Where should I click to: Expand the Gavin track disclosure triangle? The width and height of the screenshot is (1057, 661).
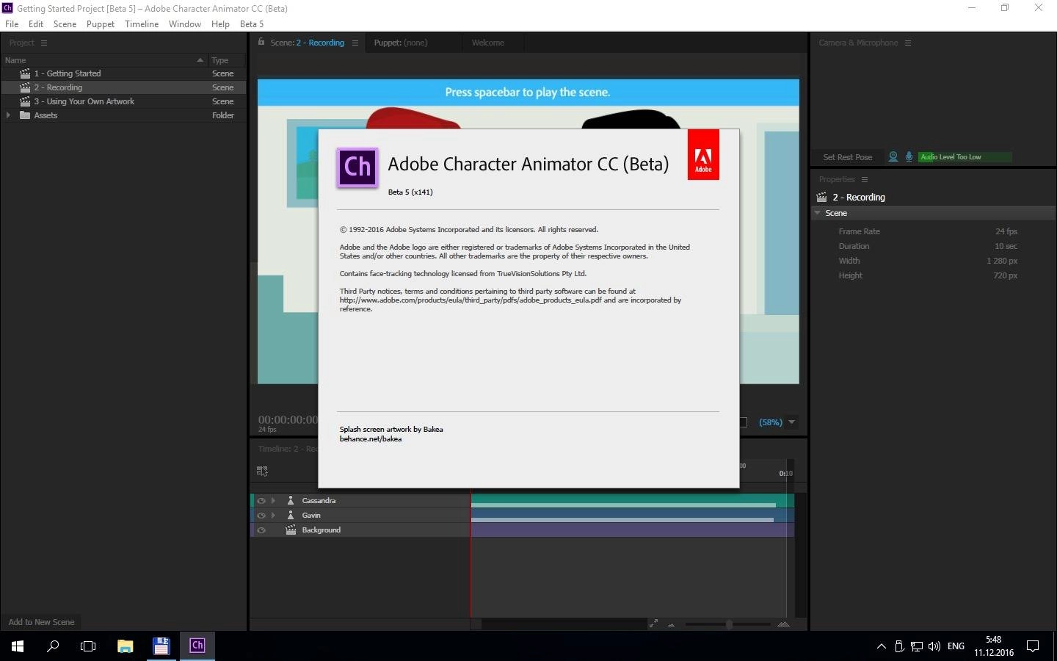[274, 515]
